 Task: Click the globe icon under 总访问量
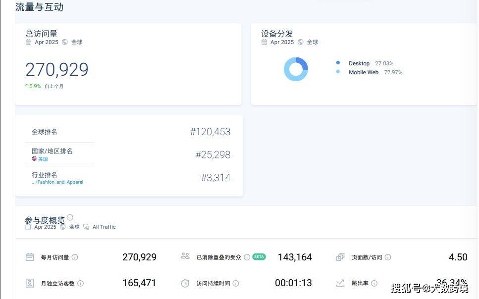(x=65, y=42)
